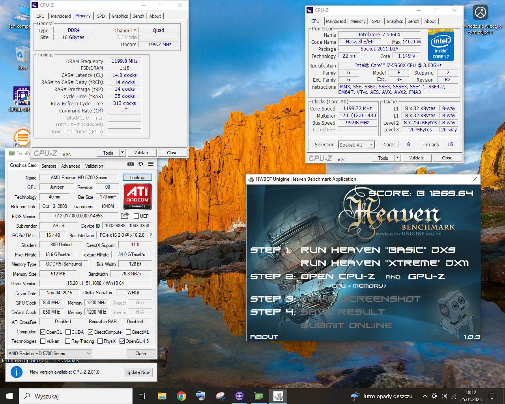Click the ATI Radeon logo in GPU-Z
The width and height of the screenshot is (505, 404).
[138, 196]
